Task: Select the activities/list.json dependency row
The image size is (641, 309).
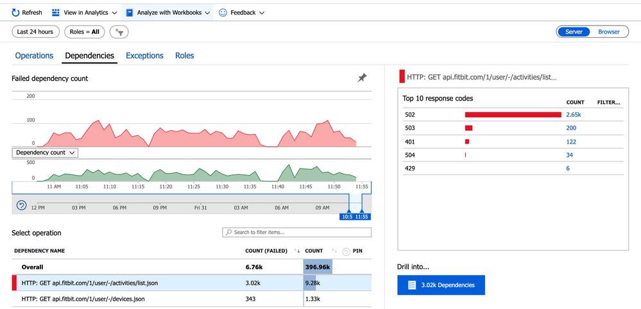Action: coord(192,283)
